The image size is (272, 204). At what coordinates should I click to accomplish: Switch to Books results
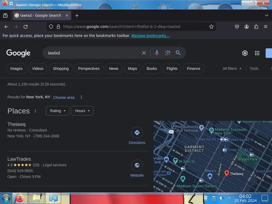click(152, 69)
